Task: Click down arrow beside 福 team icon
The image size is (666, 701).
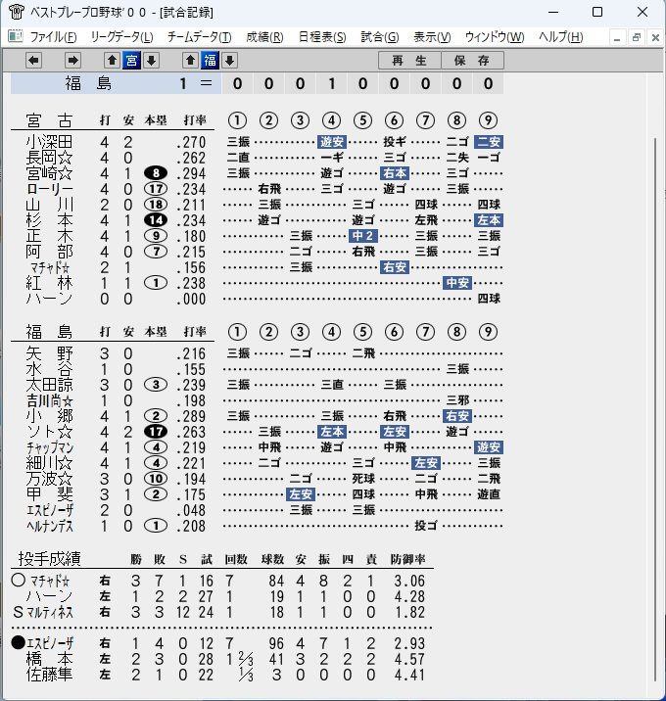Action: [x=229, y=60]
